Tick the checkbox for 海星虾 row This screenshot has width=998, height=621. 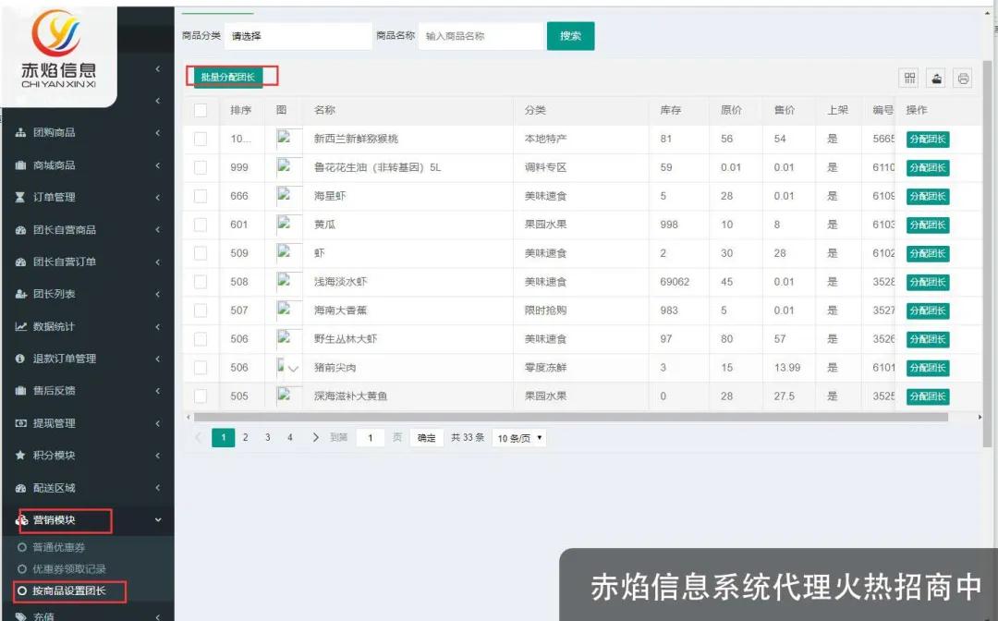tap(201, 196)
